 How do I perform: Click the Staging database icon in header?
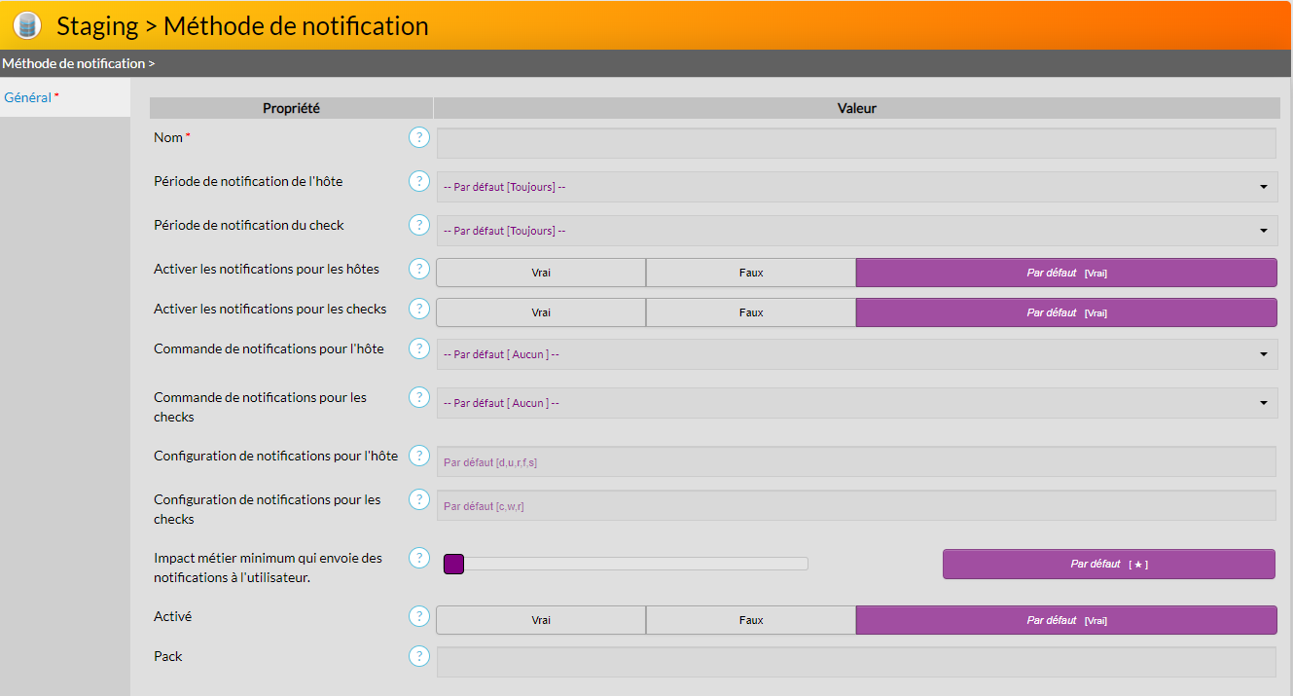pyautogui.click(x=27, y=25)
